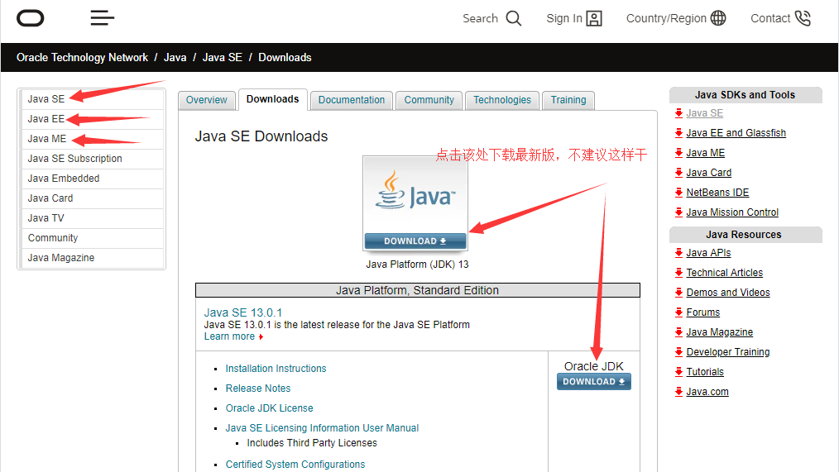Click red download arrow beside Java APIs
Image resolution: width=839 pixels, height=472 pixels.
tap(678, 253)
